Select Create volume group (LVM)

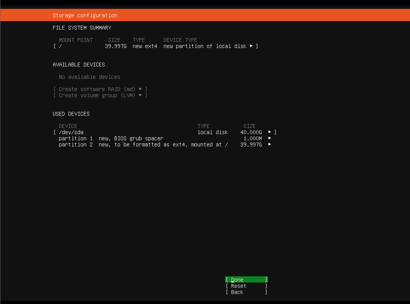pyautogui.click(x=100, y=95)
